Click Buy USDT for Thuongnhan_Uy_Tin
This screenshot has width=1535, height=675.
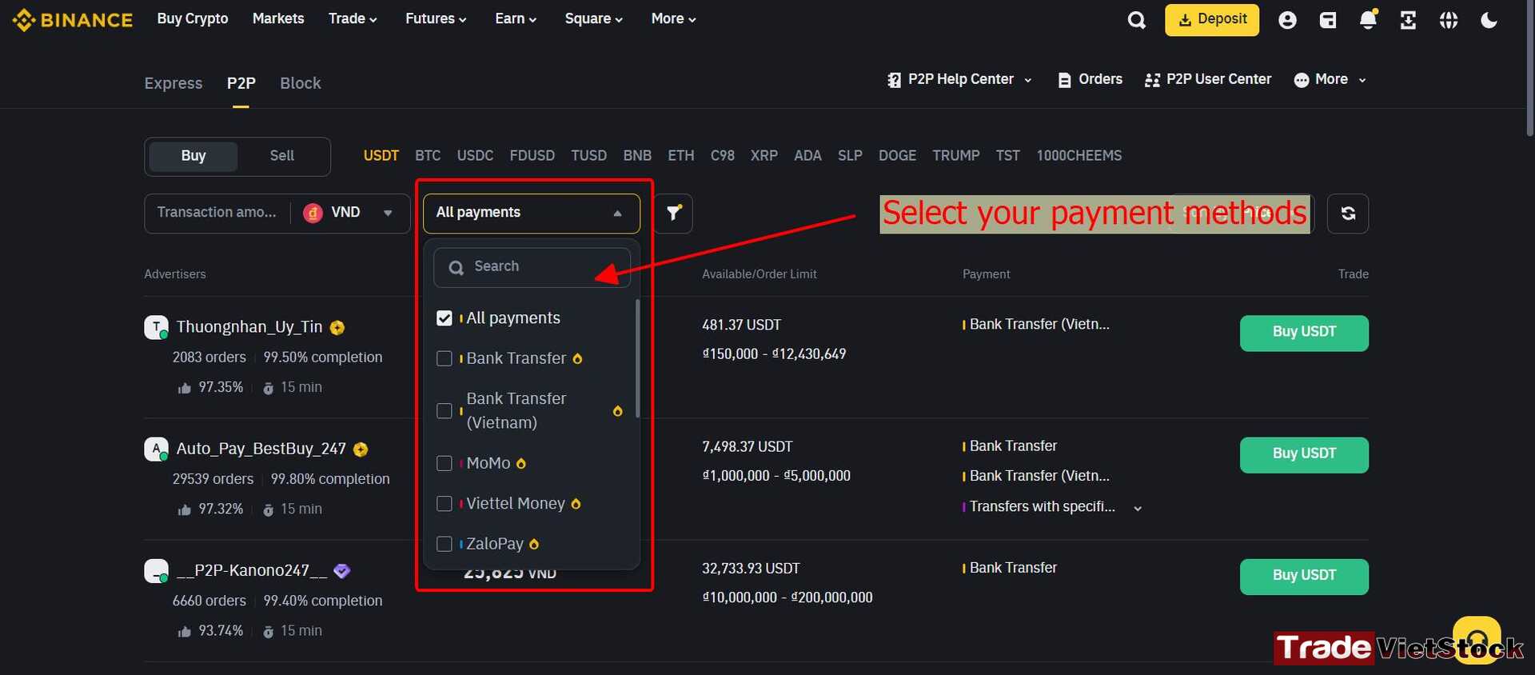click(1304, 333)
